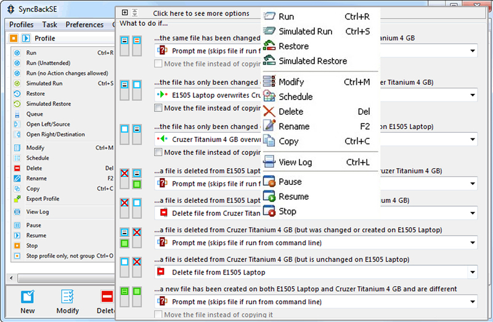Open dropdown for deleted from E1505 Laptop but changed

click(473, 183)
